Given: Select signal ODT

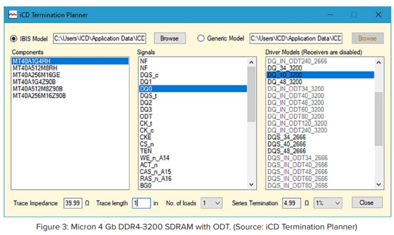Looking at the screenshot, I should coord(193,116).
